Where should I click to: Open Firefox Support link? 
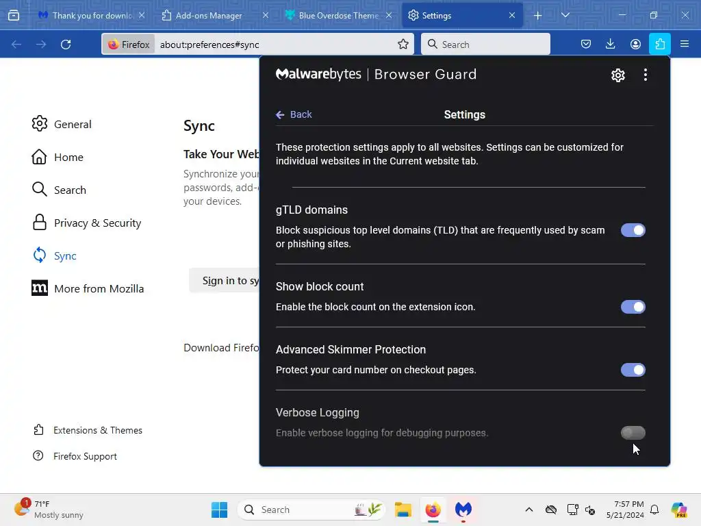pos(75,455)
